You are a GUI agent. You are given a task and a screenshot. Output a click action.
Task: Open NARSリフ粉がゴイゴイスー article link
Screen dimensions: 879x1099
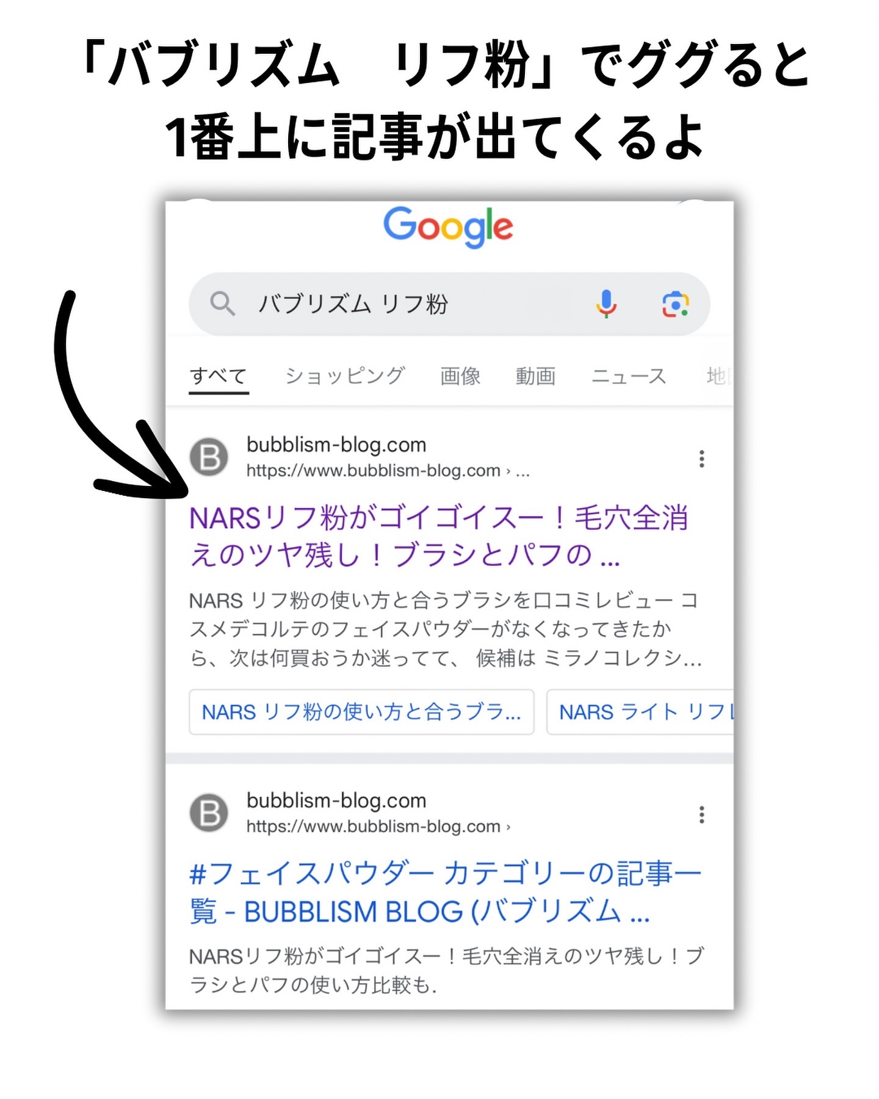point(438,536)
